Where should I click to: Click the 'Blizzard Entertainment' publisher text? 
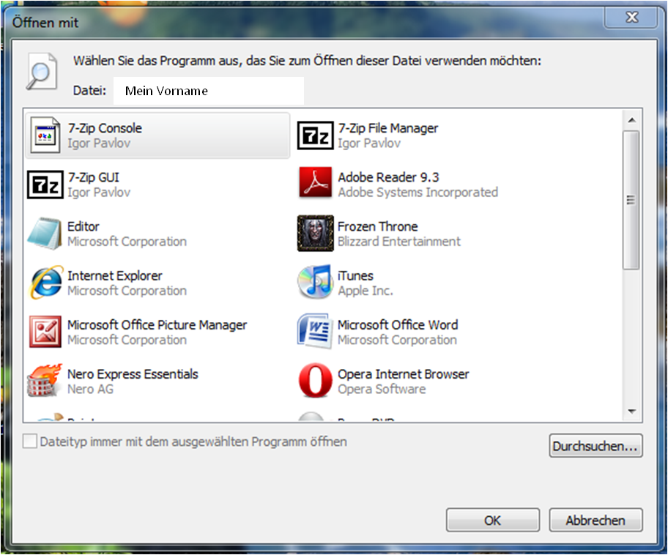tap(399, 242)
